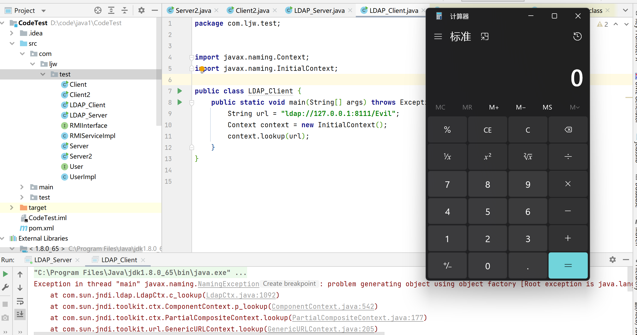Open Project view dropdown
637x335 pixels.
click(x=44, y=11)
